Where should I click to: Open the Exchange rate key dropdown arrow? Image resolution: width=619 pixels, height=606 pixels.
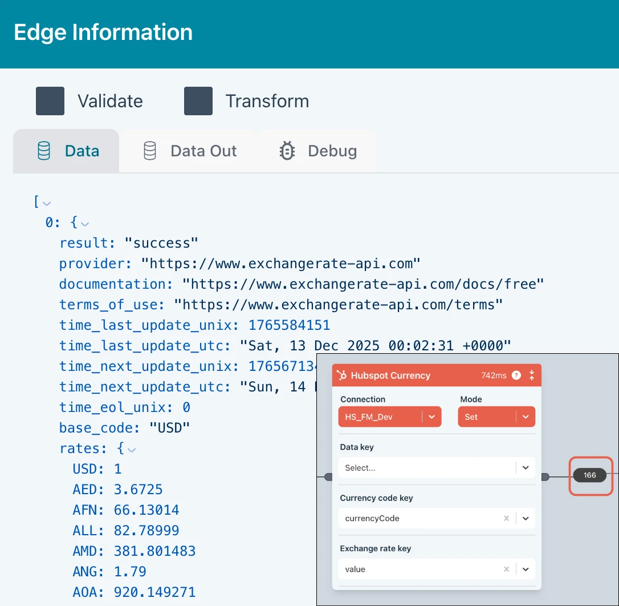pyautogui.click(x=526, y=569)
